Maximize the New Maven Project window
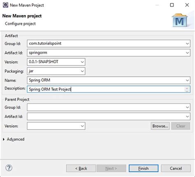The height and width of the screenshot is (177, 195). (x=172, y=5)
